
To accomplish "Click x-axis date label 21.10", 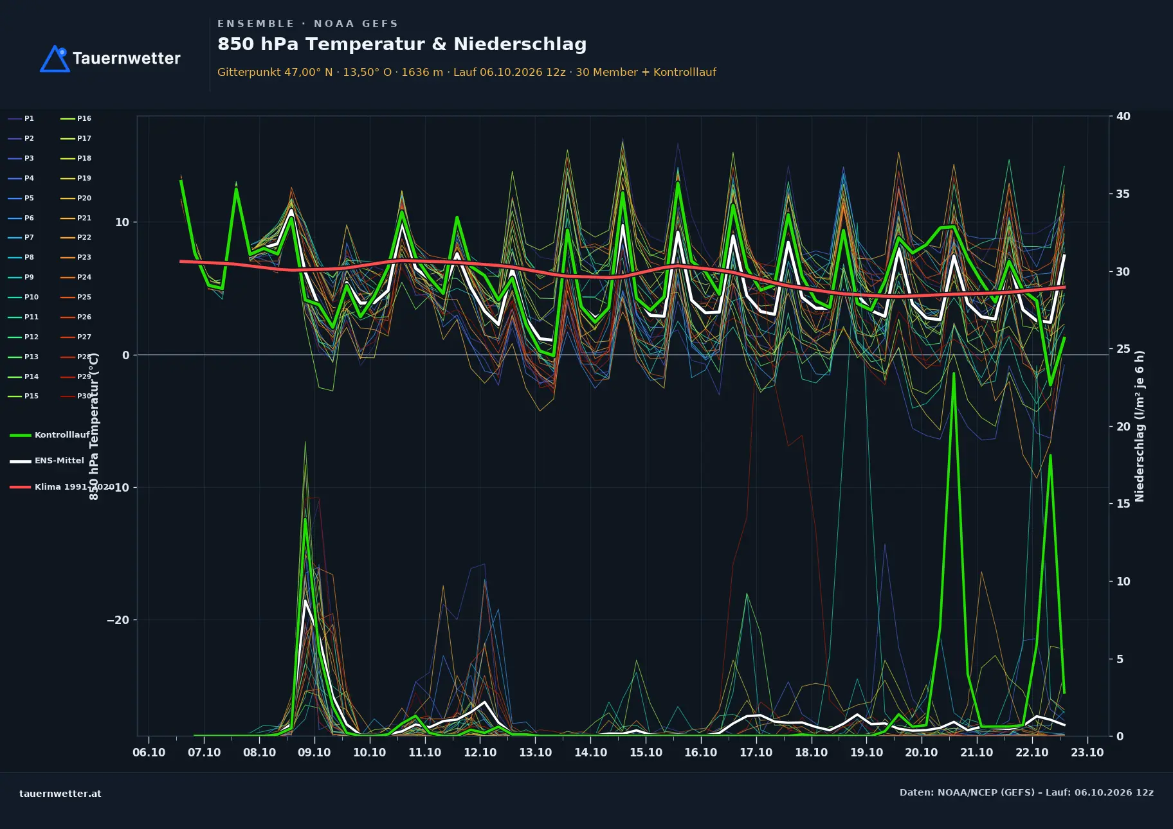I will point(977,753).
